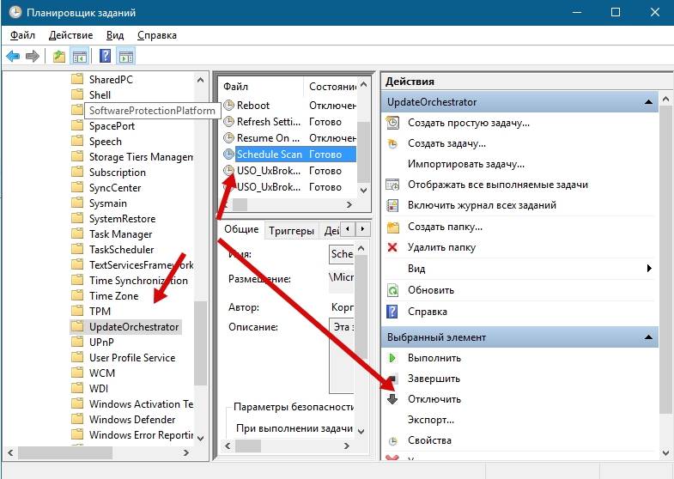674x479 pixels.
Task: Collapse the UpdateOrchestrator actions section
Action: tap(650, 102)
